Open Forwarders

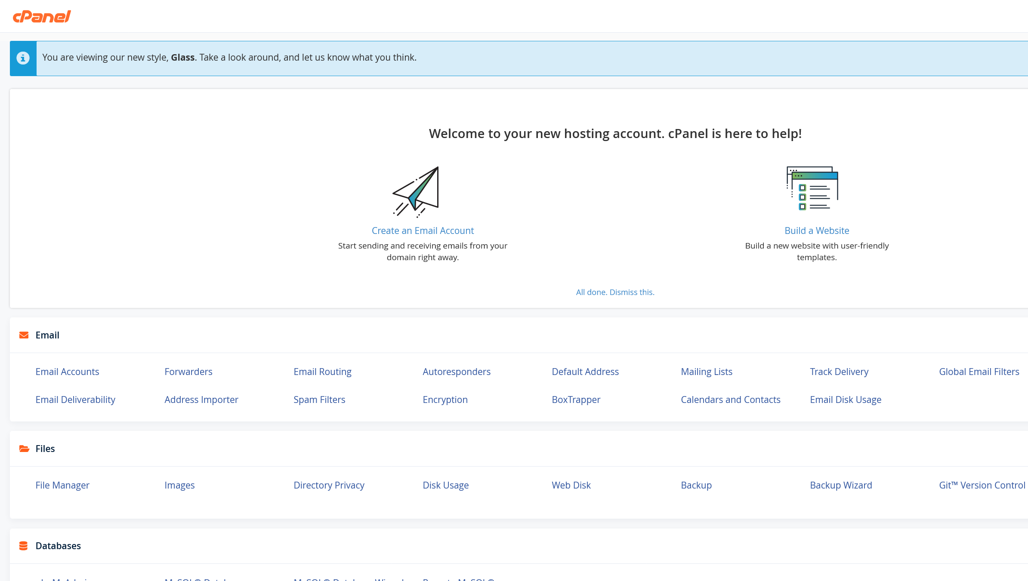[x=188, y=372]
